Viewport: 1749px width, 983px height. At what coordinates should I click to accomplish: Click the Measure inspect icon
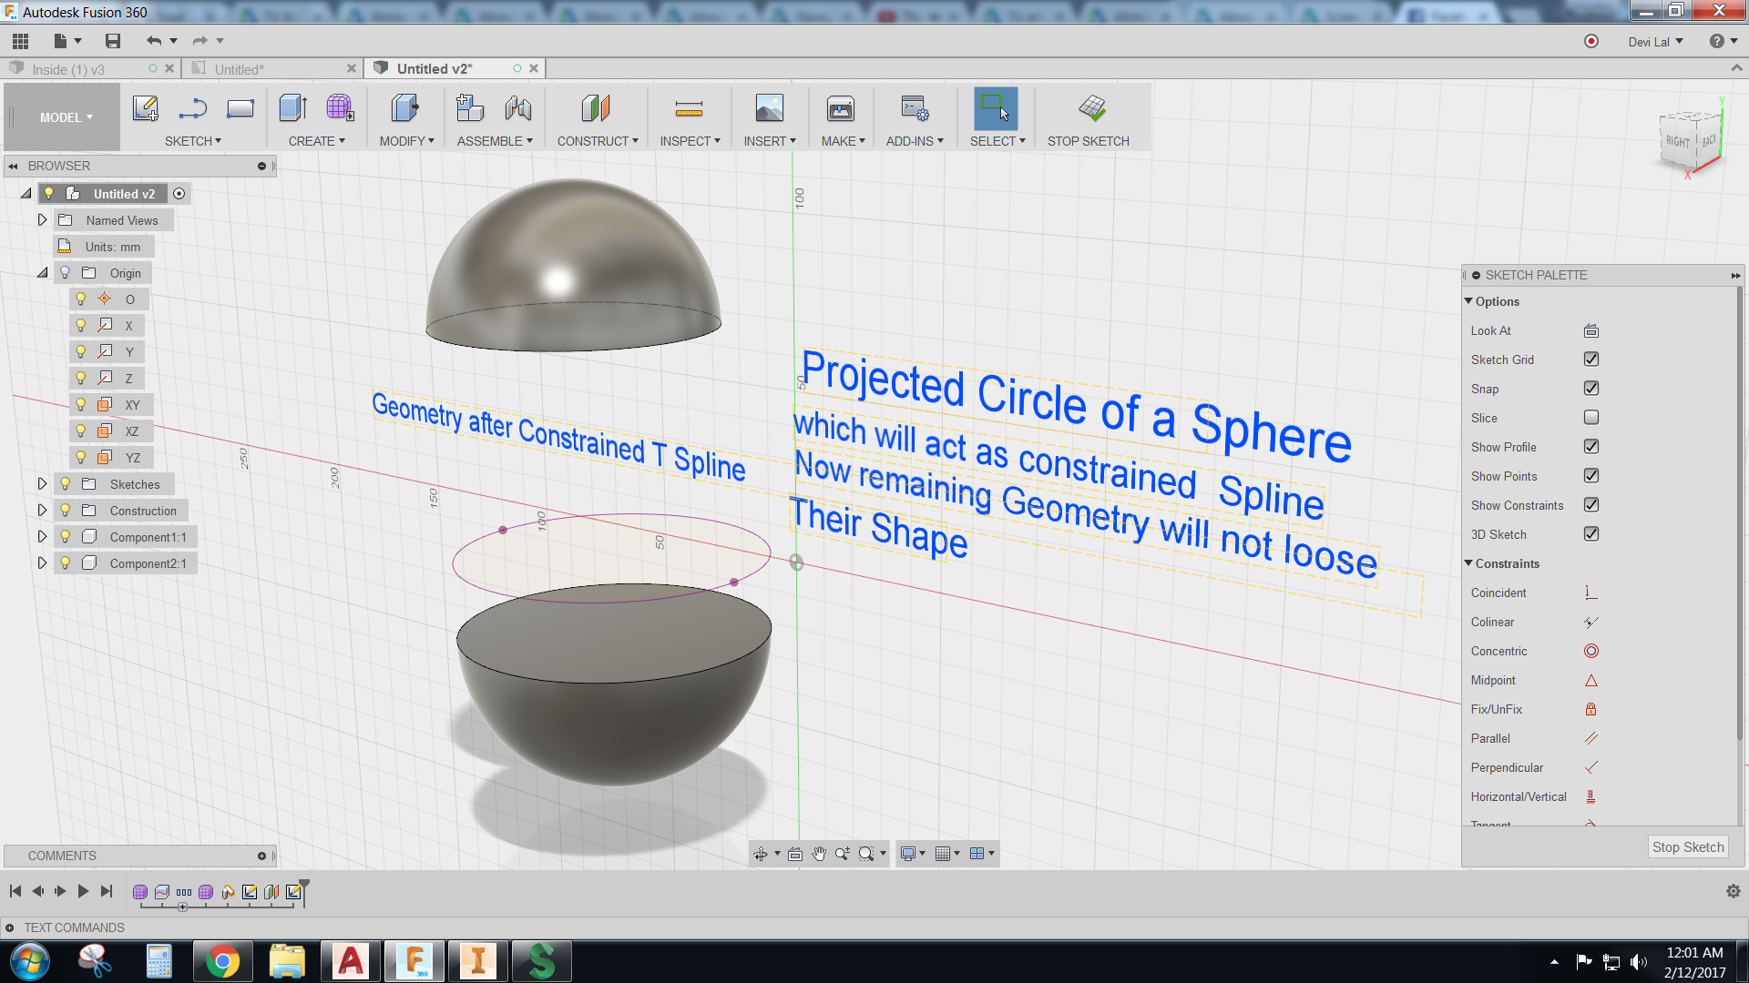tap(689, 109)
